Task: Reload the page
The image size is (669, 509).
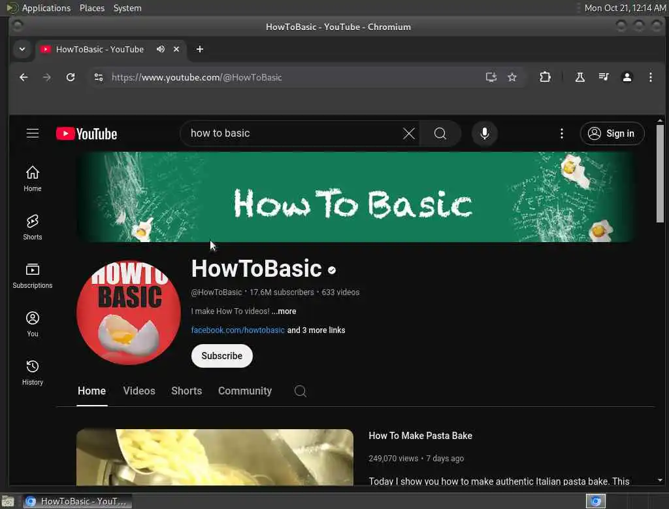Action: coord(71,77)
